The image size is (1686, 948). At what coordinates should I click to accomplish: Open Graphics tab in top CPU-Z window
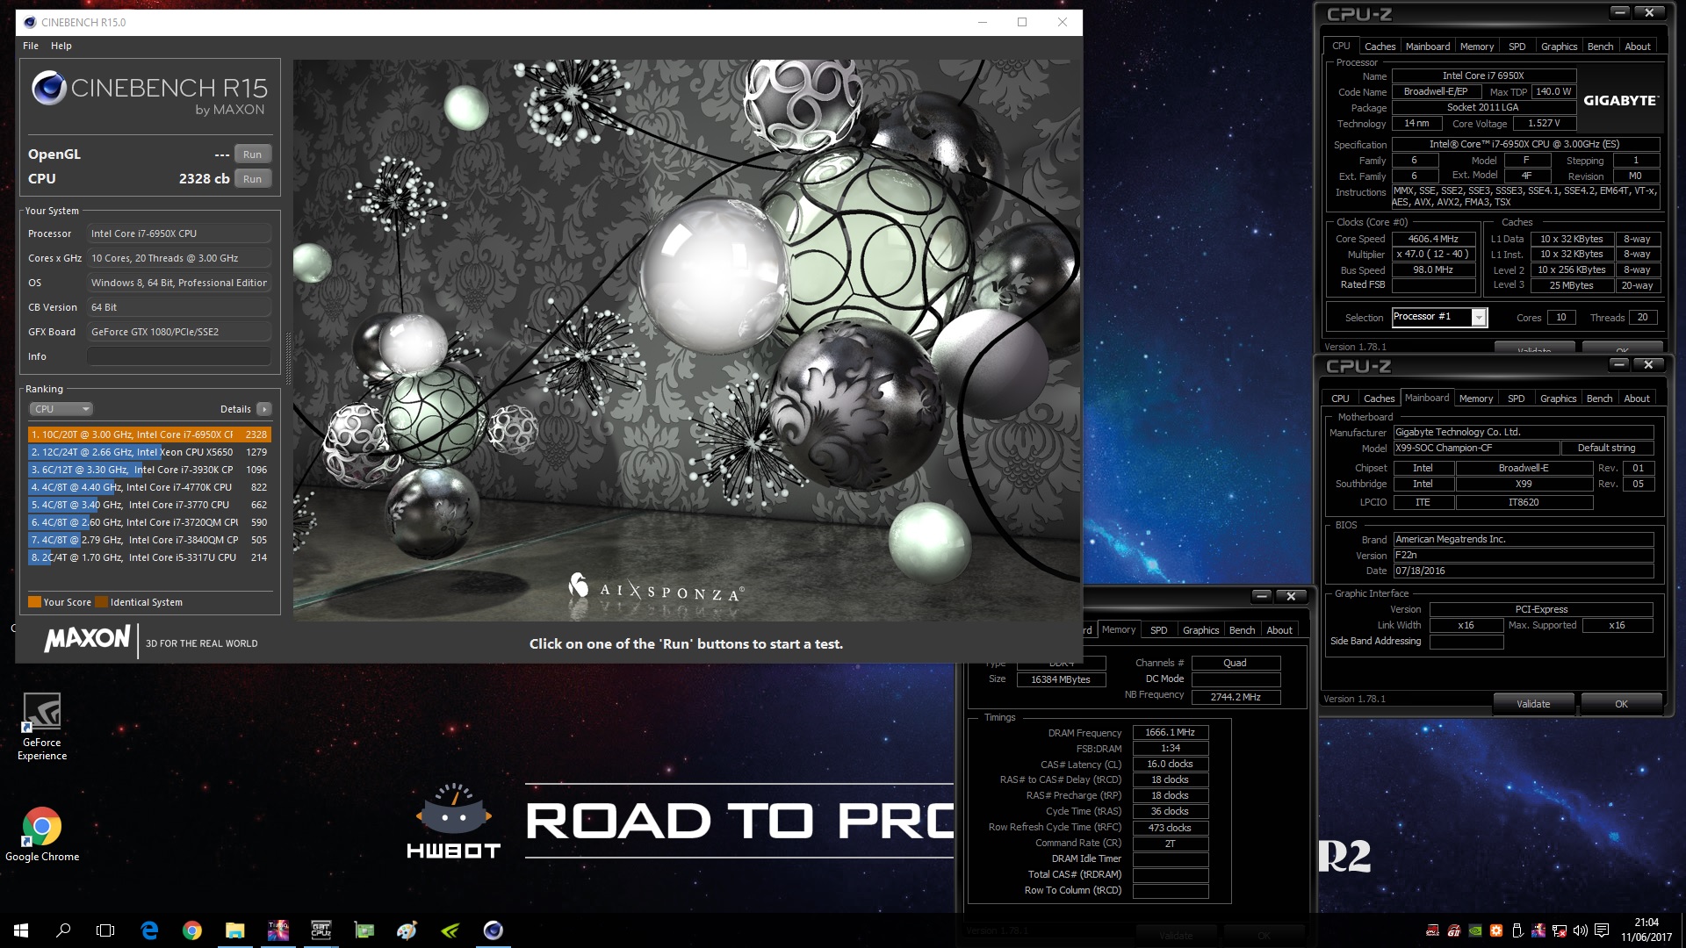(1560, 47)
